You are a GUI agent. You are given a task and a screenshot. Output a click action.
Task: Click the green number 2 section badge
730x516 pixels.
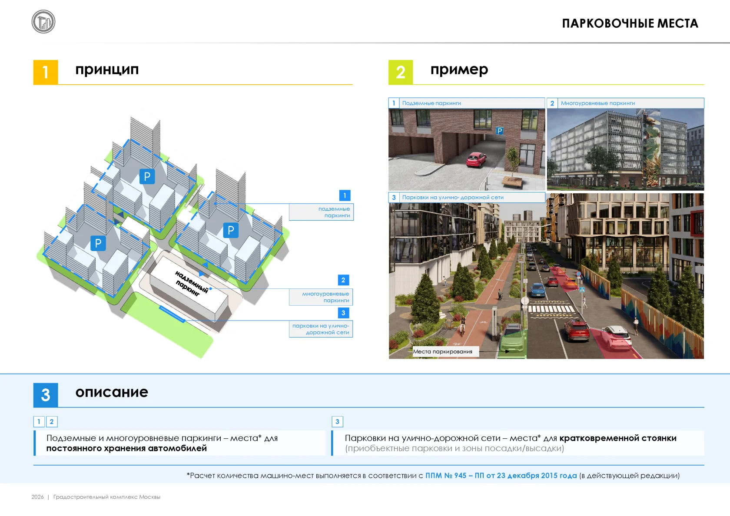coord(401,72)
